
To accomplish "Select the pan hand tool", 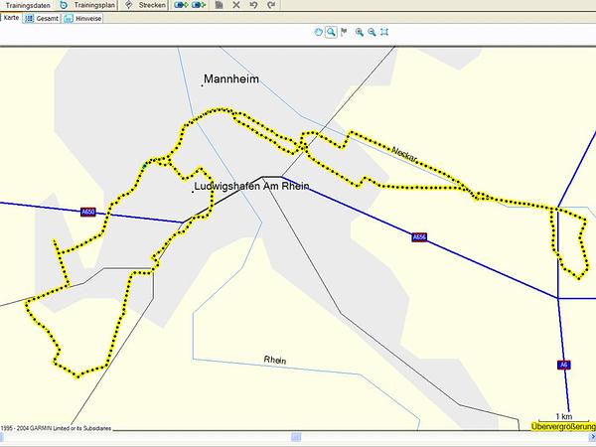I will click(319, 32).
